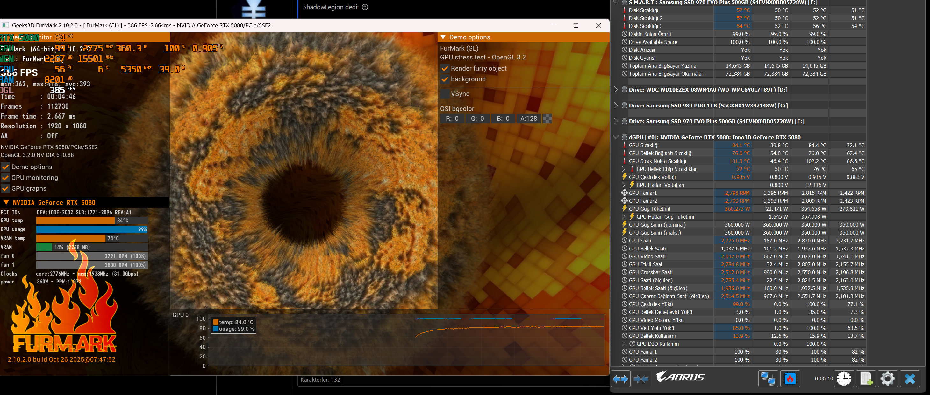930x395 pixels.
Task: Adjust the OSI bgcolor R: 0 value slider
Action: pyautogui.click(x=452, y=119)
